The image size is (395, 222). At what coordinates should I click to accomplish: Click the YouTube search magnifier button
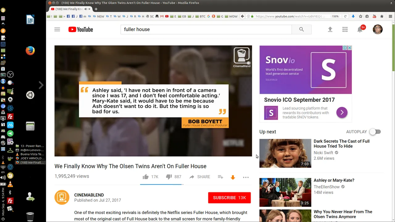pyautogui.click(x=301, y=29)
